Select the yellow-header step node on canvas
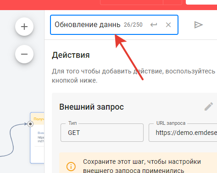 37,138
